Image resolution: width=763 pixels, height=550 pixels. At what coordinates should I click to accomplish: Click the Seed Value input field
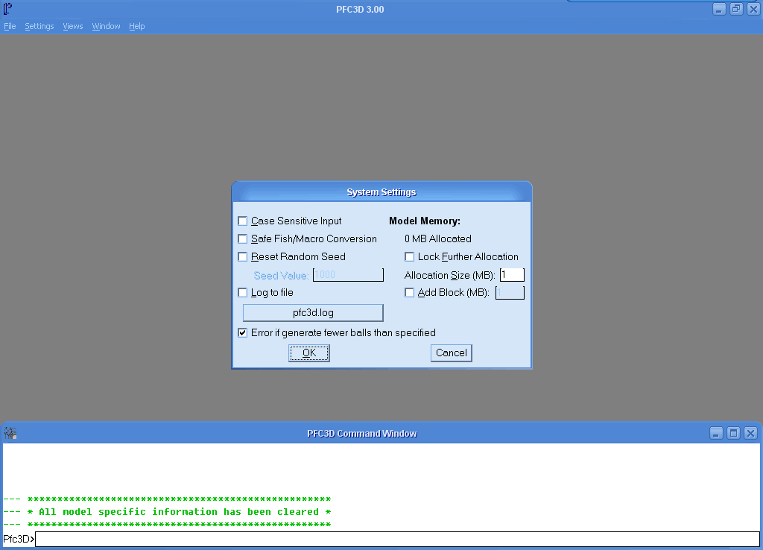(348, 275)
